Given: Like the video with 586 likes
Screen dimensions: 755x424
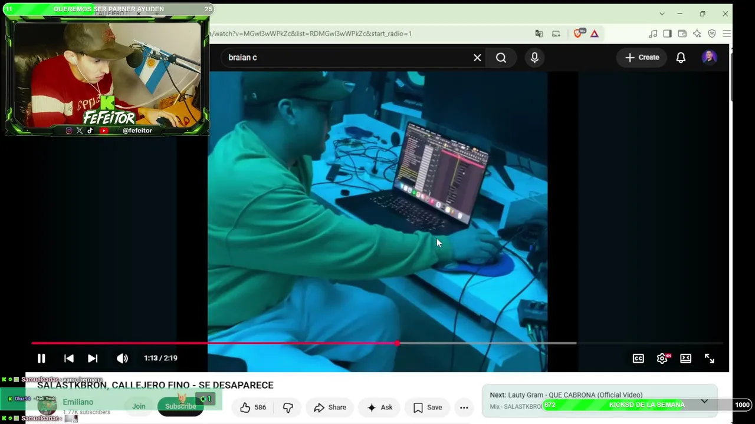Looking at the screenshot, I should (253, 408).
